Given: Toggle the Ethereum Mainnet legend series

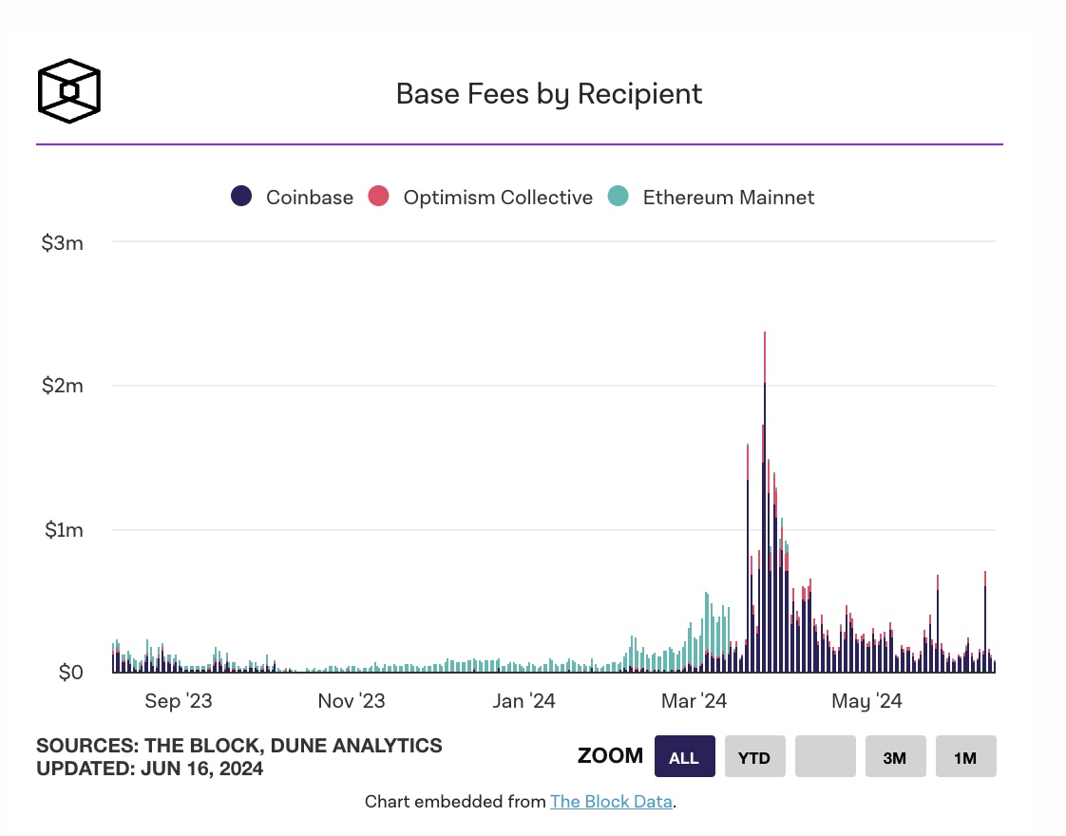Looking at the screenshot, I should (x=711, y=197).
